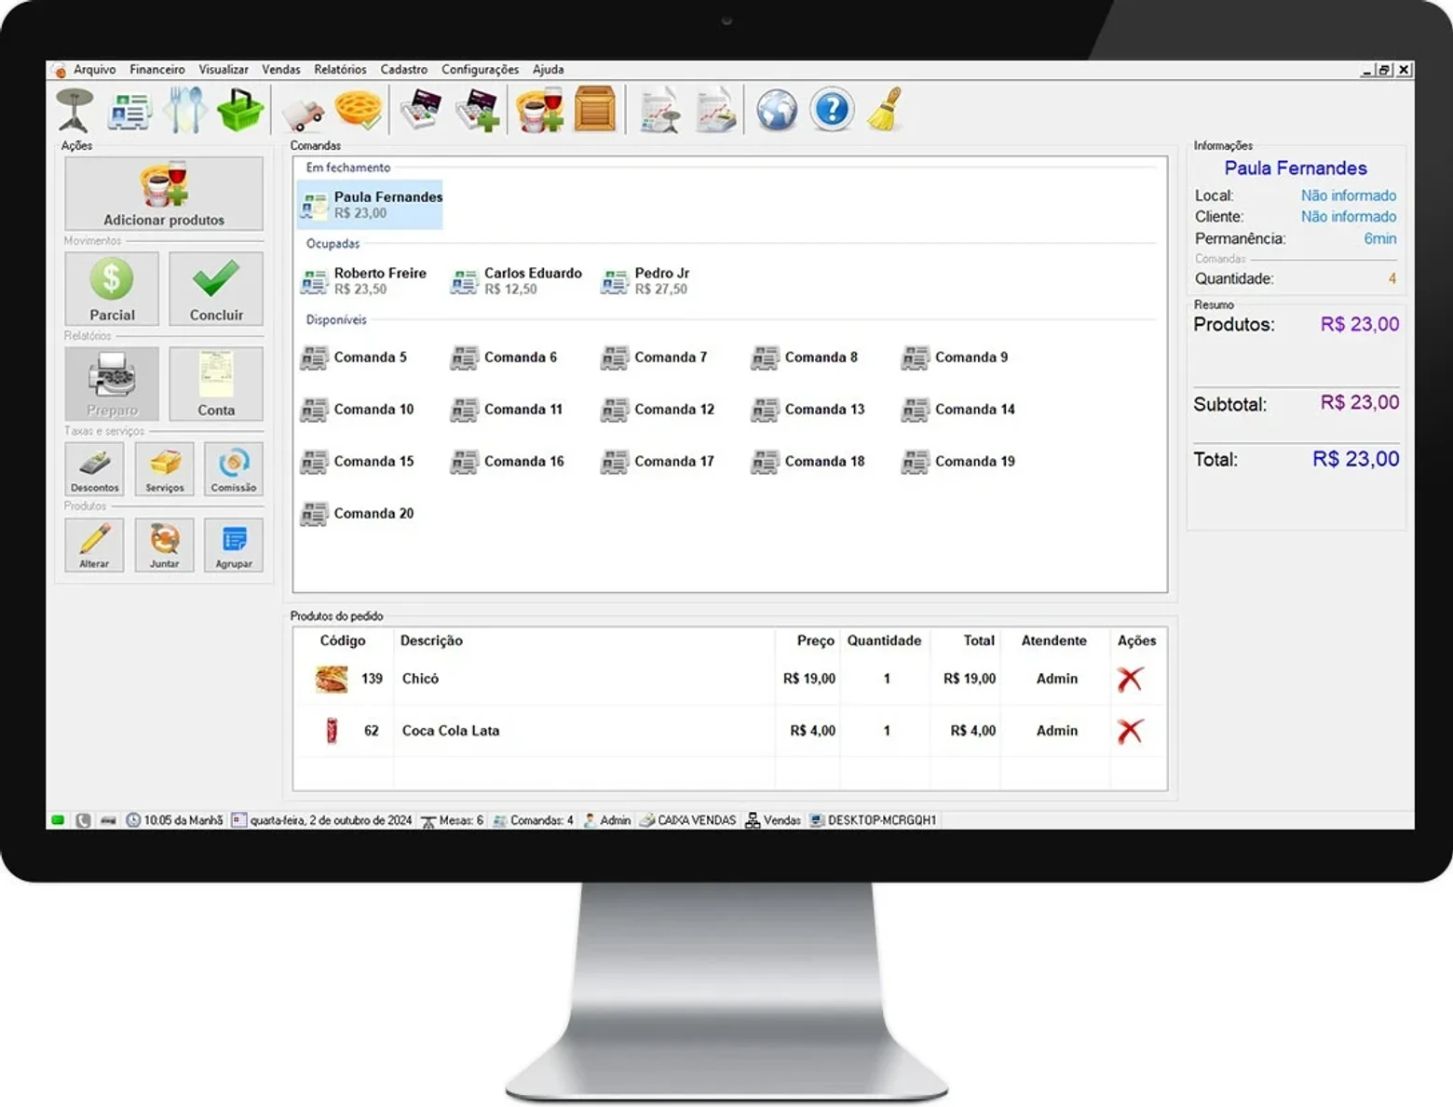Open the wooden crate stock icon

[x=595, y=110]
